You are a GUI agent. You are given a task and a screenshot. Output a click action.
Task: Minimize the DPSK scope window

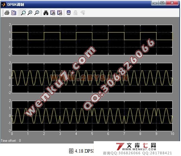[x=155, y=3]
